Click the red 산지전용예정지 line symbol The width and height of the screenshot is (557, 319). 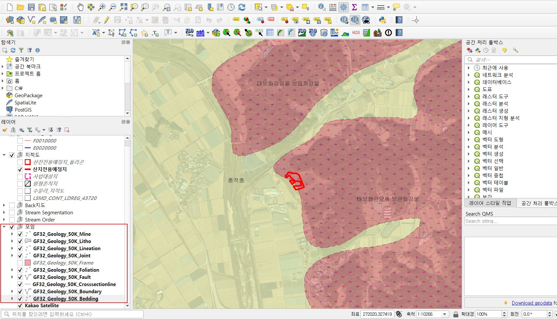coord(28,169)
